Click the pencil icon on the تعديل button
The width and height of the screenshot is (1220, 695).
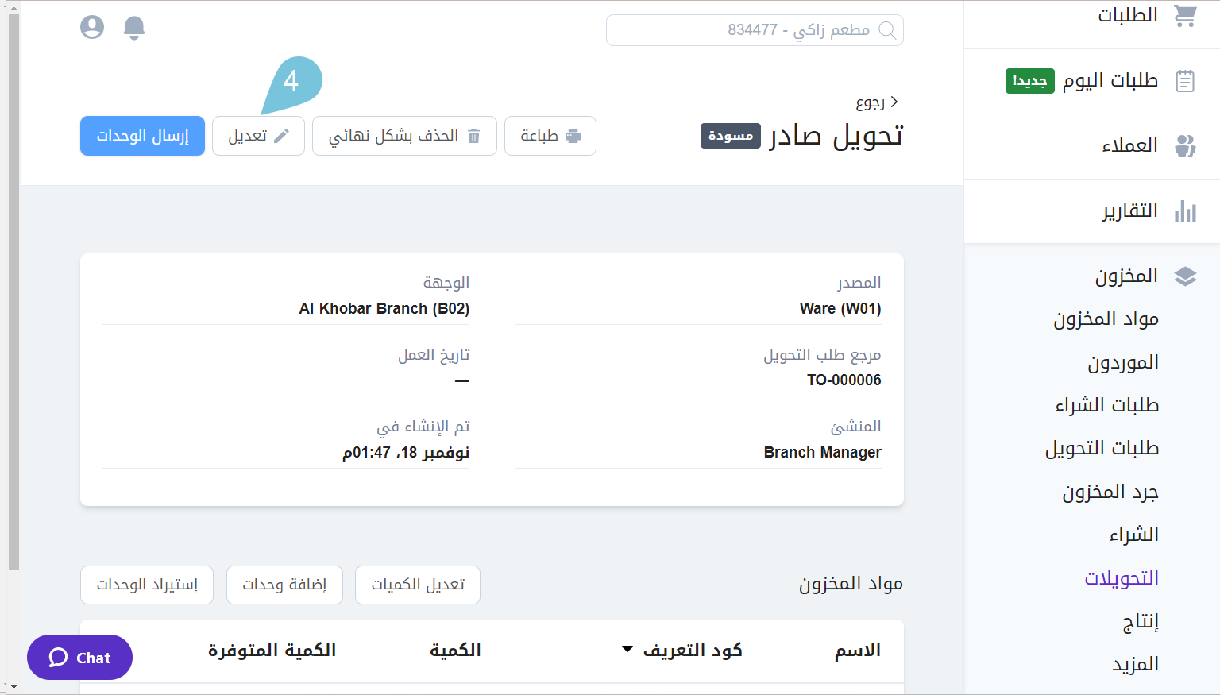[x=282, y=135]
